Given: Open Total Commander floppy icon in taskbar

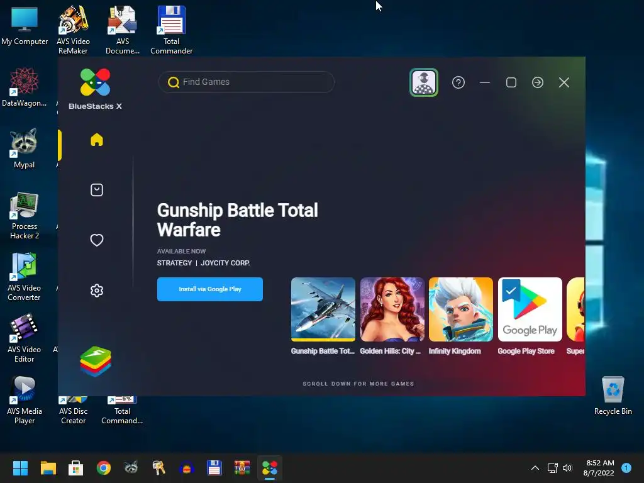Looking at the screenshot, I should (214, 468).
